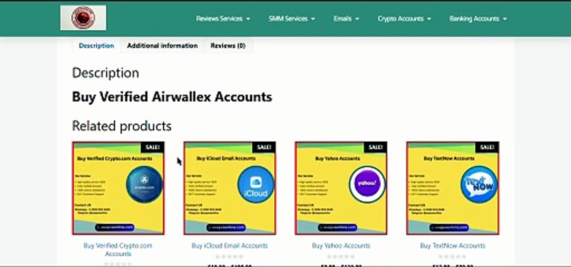571x267 pixels.
Task: Open the Buy iCloud Email Accounts thumbnail
Action: click(x=230, y=188)
